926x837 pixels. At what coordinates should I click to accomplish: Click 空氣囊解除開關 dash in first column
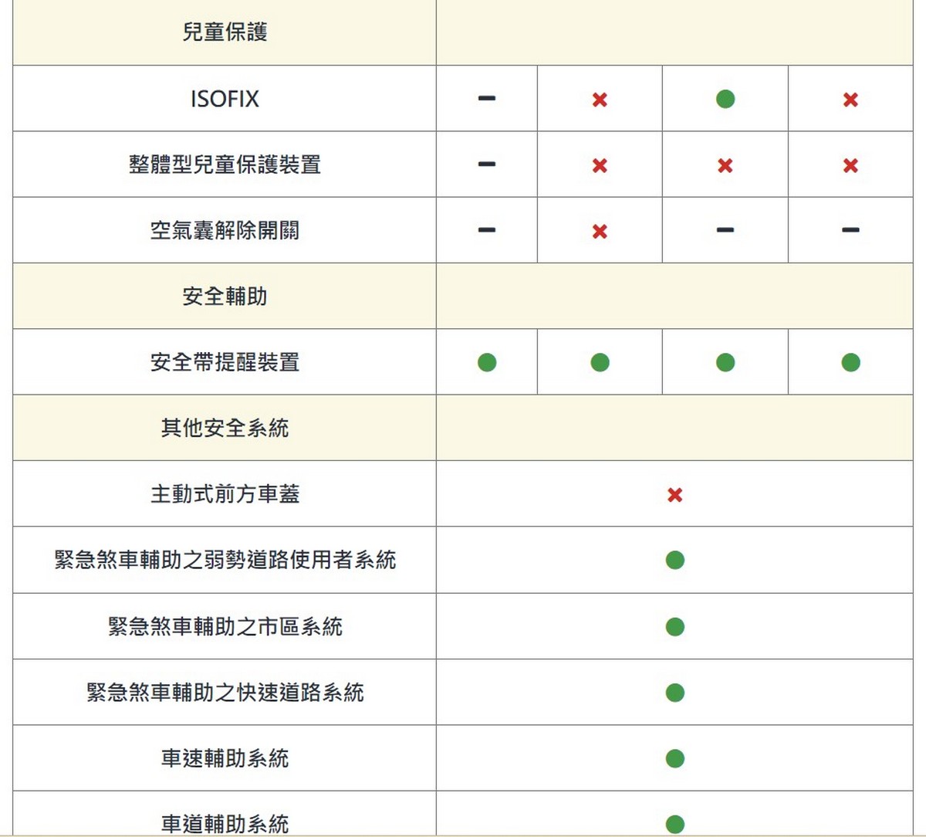coord(487,230)
